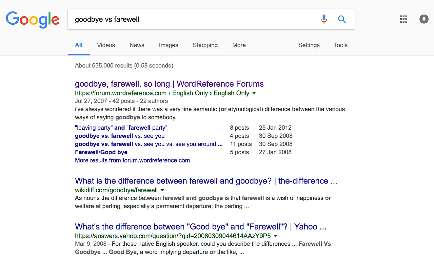Switch to the Shopping tab

pos(205,45)
